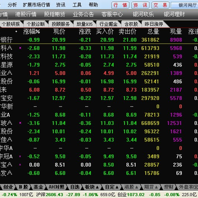The height and width of the screenshot is (198, 198).
Task: Open the 业务公告 tab
Action: pos(84,14)
